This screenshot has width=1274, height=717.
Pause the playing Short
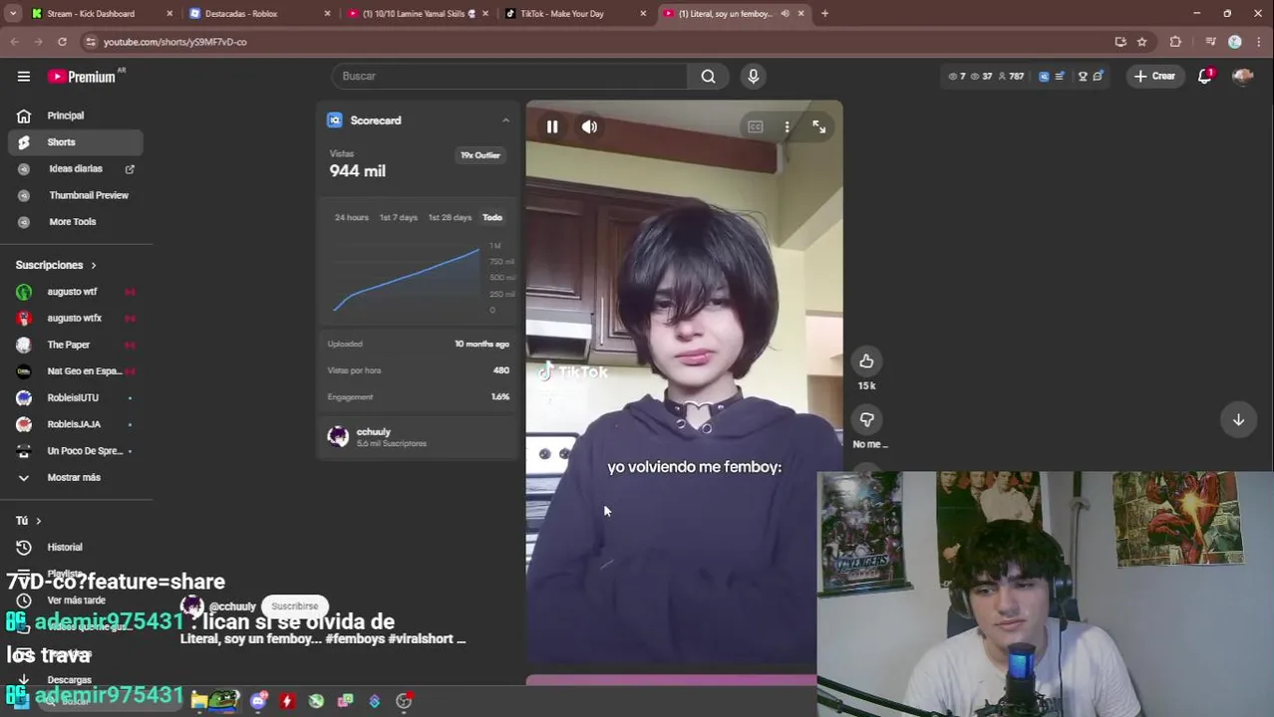[551, 126]
